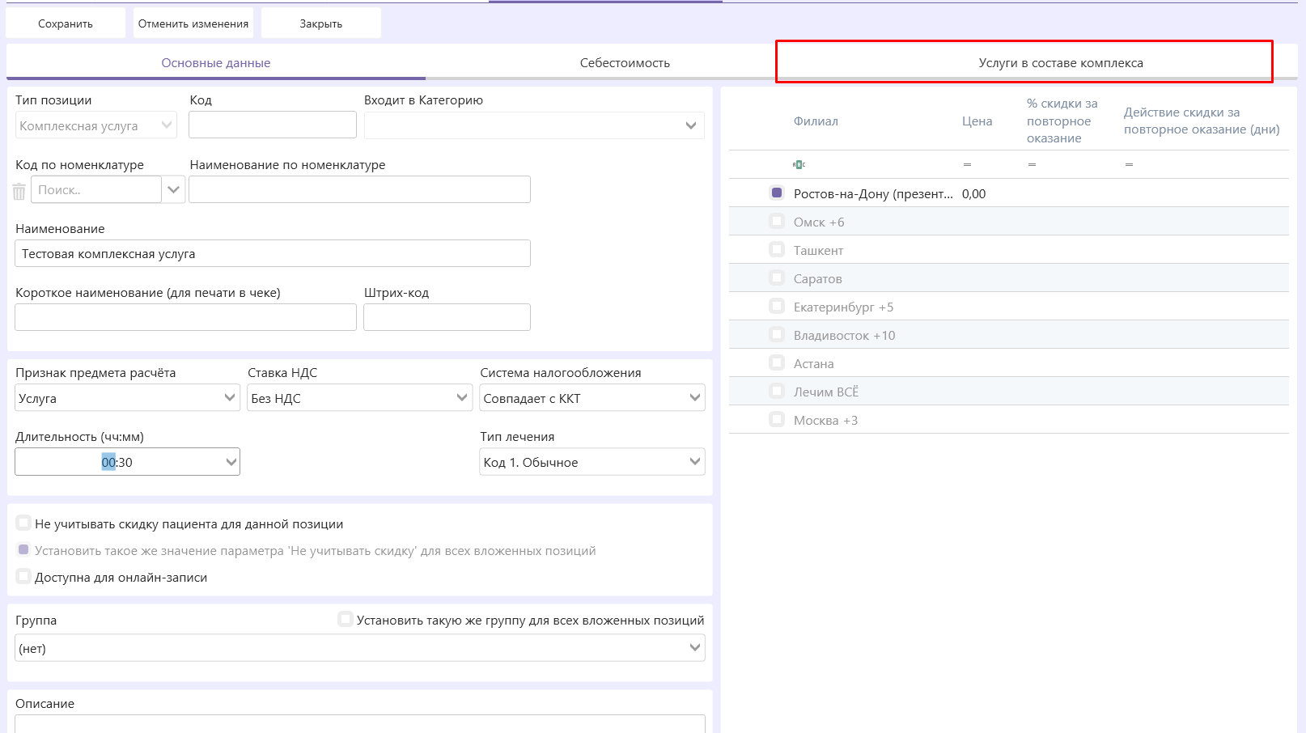Check the Астана branch checkbox
The image size is (1306, 733).
[x=777, y=362]
